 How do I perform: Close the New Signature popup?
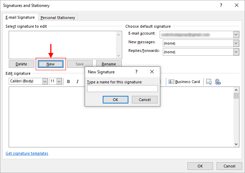152,72
